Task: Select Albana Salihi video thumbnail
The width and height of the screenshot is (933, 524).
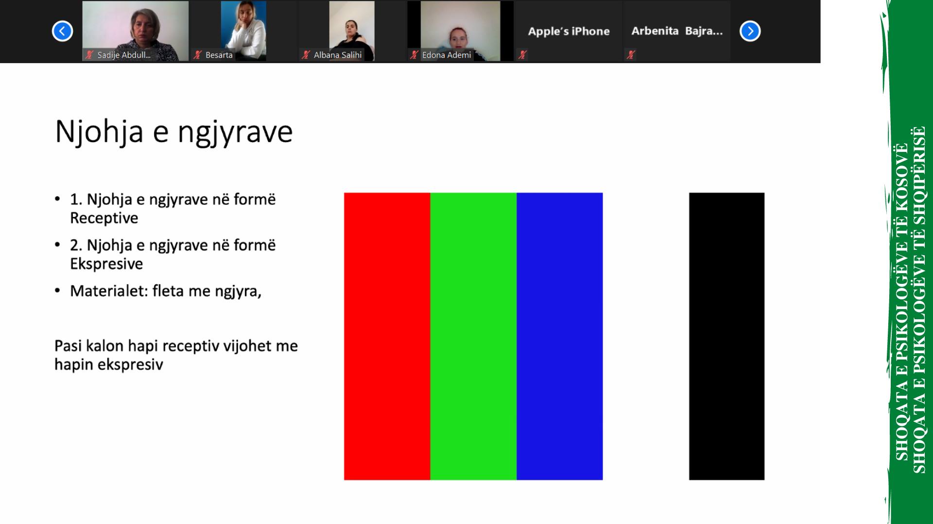Action: tap(352, 31)
